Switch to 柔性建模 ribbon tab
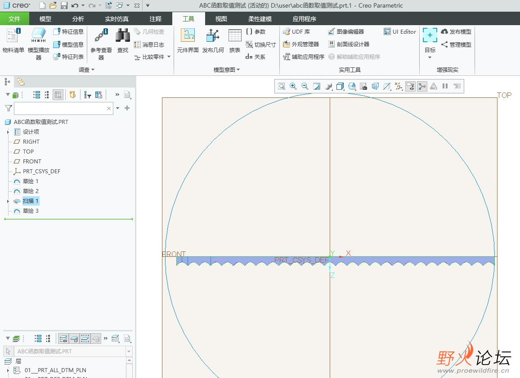Image resolution: width=520 pixels, height=378 pixels. [260, 19]
